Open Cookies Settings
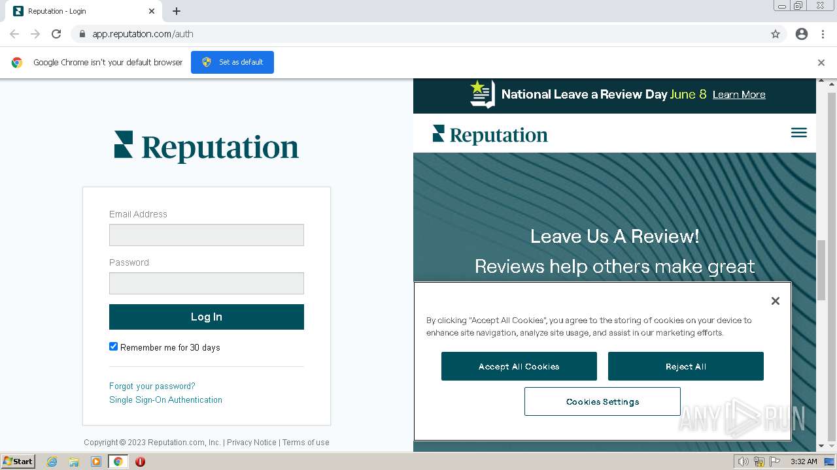This screenshot has width=837, height=470. coord(602,401)
